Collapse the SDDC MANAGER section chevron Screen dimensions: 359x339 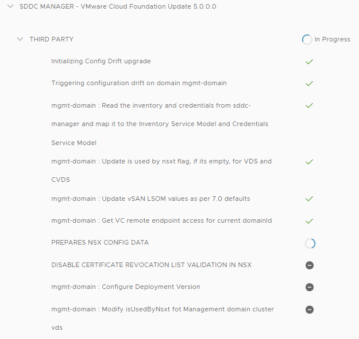point(10,7)
